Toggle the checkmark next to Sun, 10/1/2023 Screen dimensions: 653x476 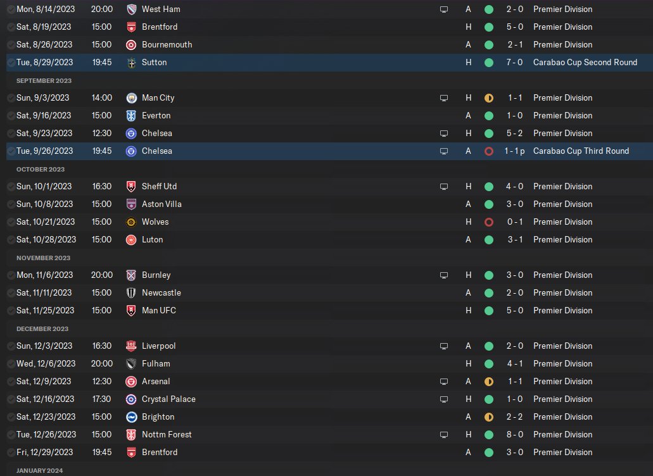coord(11,186)
